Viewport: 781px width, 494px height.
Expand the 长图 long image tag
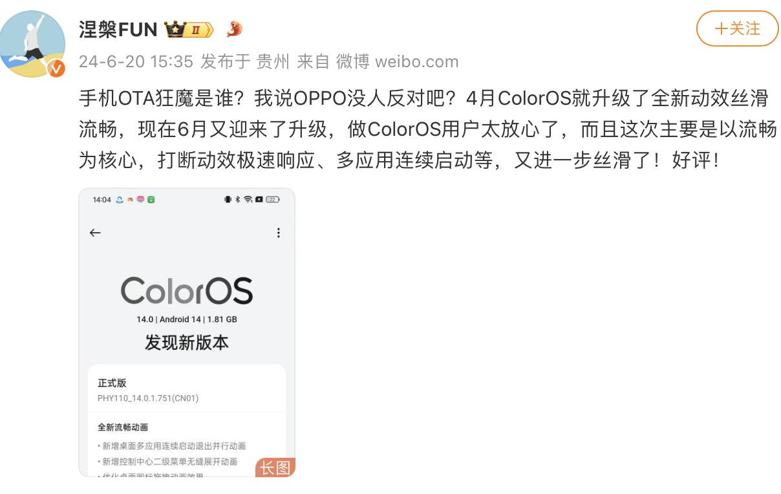point(275,467)
